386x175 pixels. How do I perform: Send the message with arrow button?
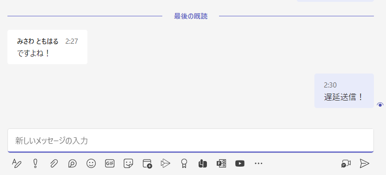pos(365,163)
